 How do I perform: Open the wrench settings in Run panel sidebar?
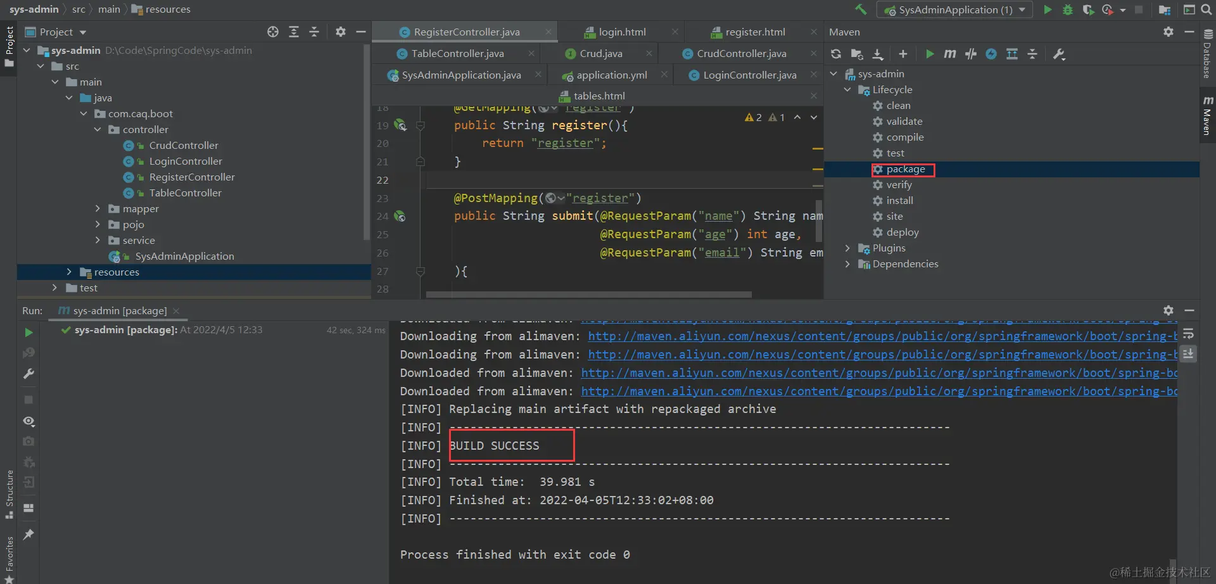28,374
